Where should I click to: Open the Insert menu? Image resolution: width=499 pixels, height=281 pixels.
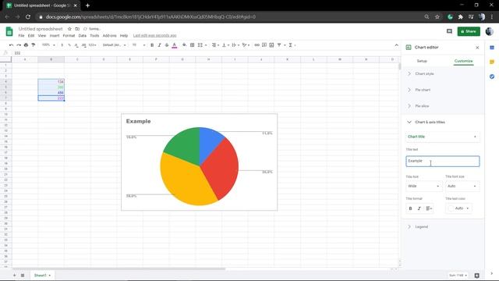point(55,36)
